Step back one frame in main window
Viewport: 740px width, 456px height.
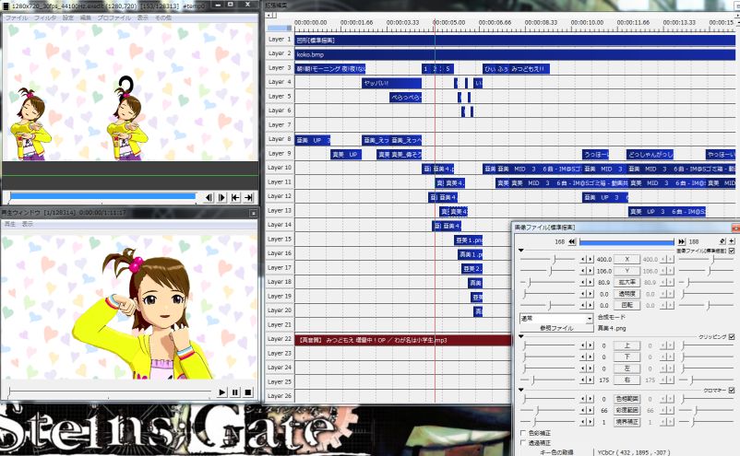tap(209, 198)
